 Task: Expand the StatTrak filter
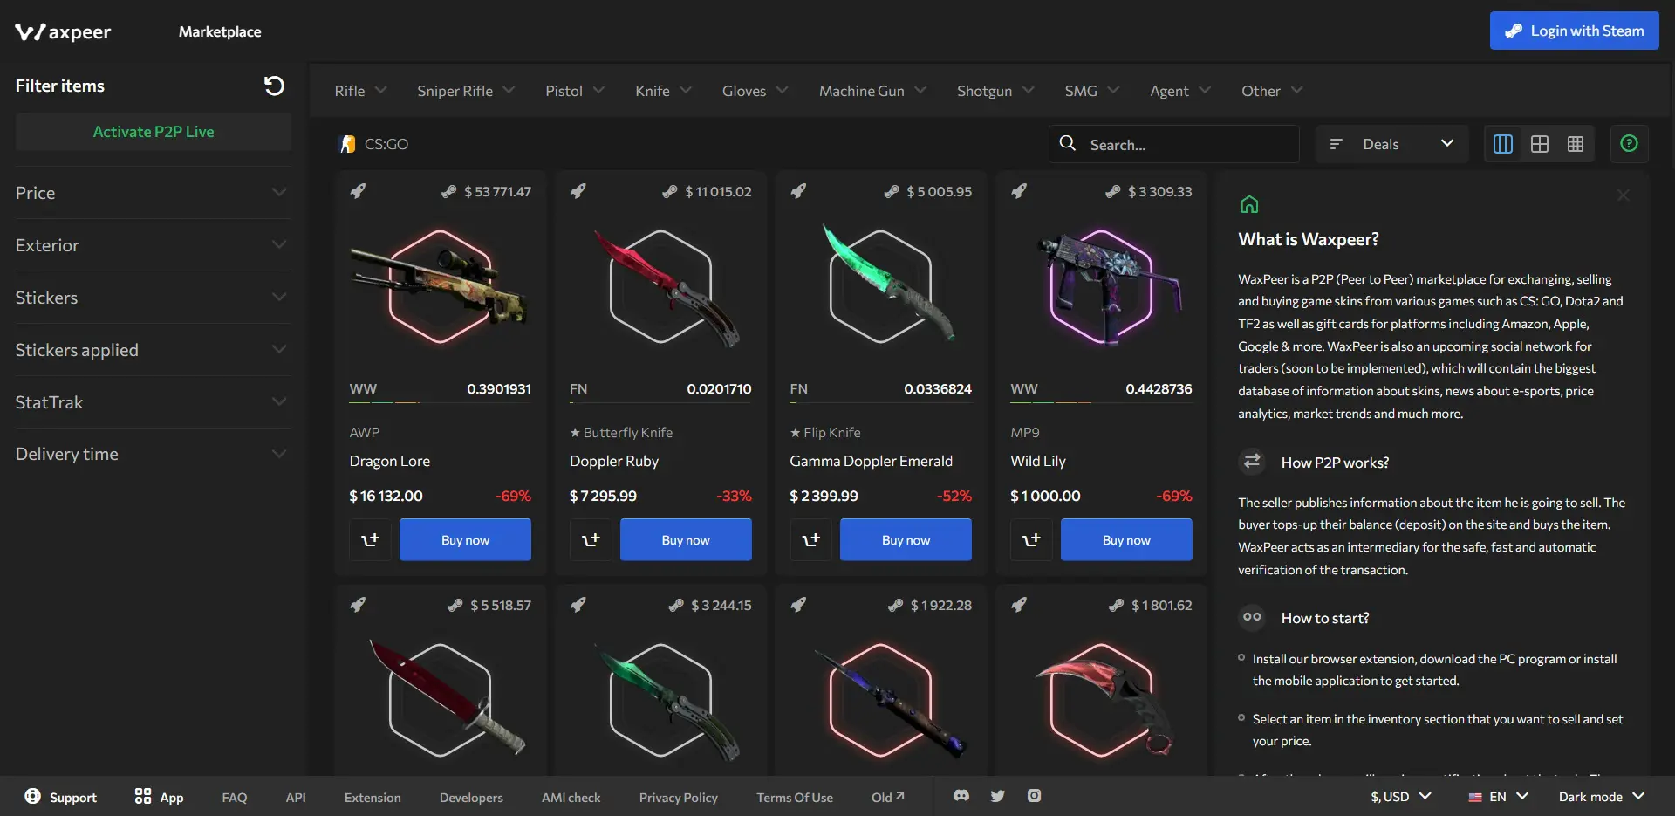pyautogui.click(x=152, y=402)
